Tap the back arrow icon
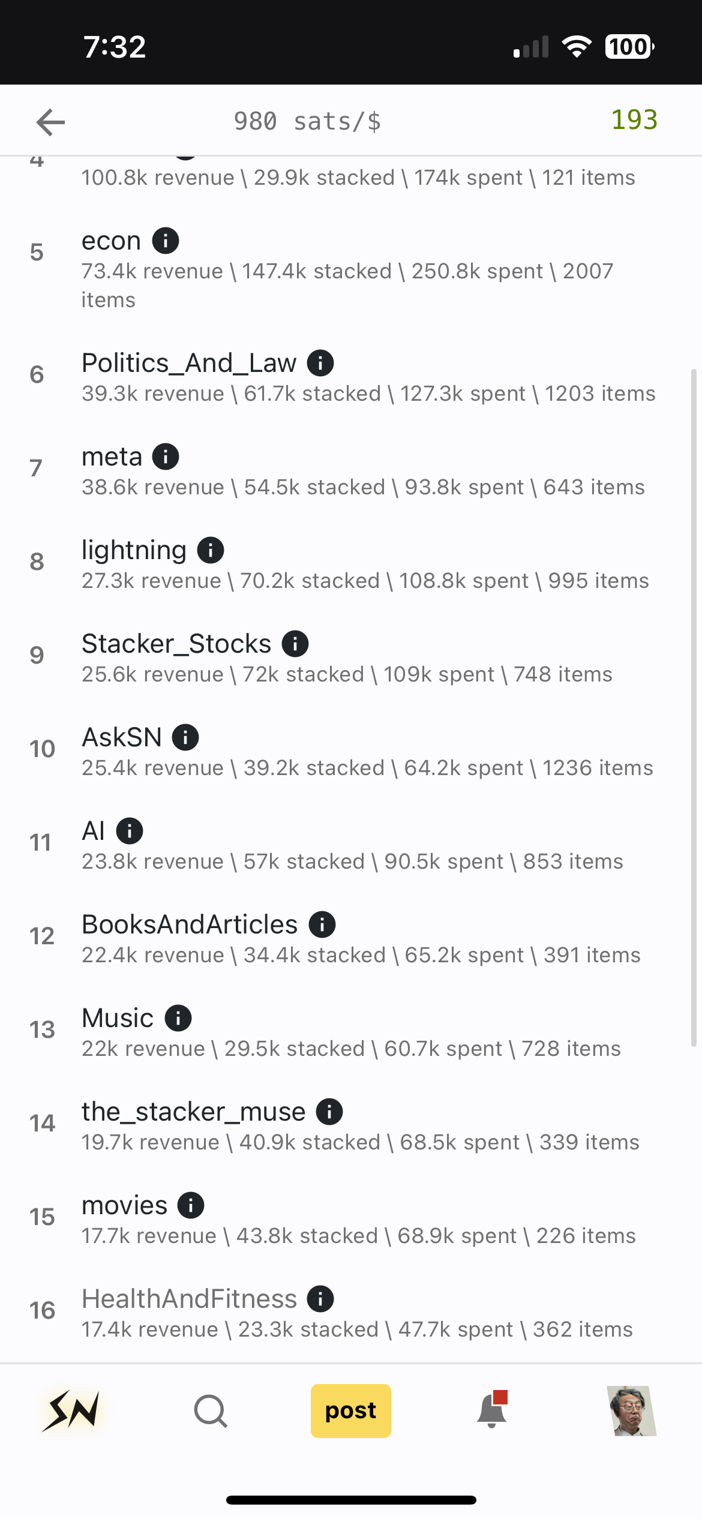 click(50, 122)
